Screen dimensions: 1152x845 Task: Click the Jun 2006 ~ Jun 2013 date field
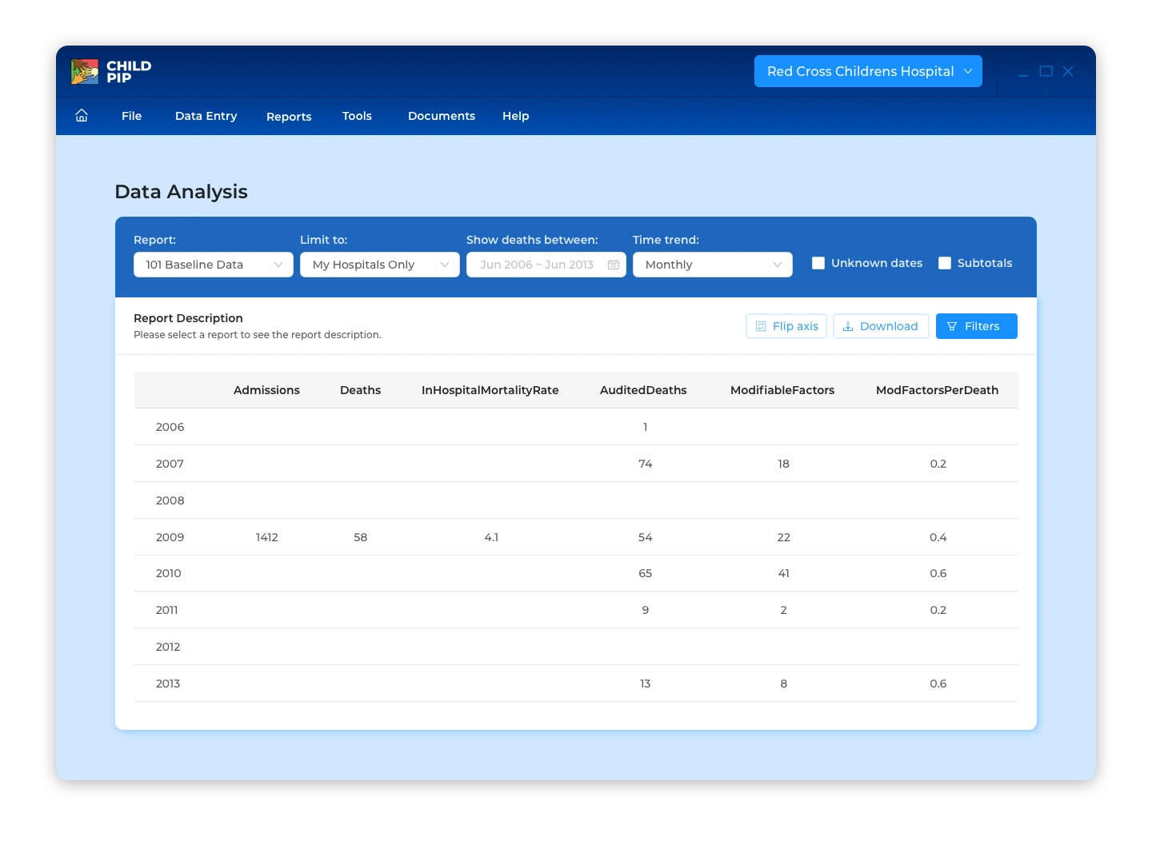[546, 265]
